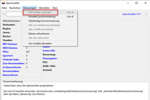Choose Von Audible abmelden
The image size is (150, 100).
click(49, 43)
